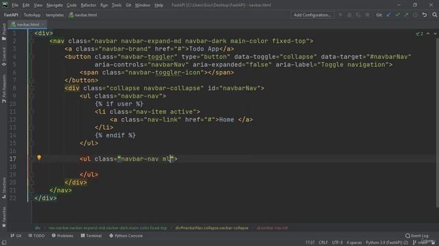Click the Git Update Project arrow icon

pos(389,15)
